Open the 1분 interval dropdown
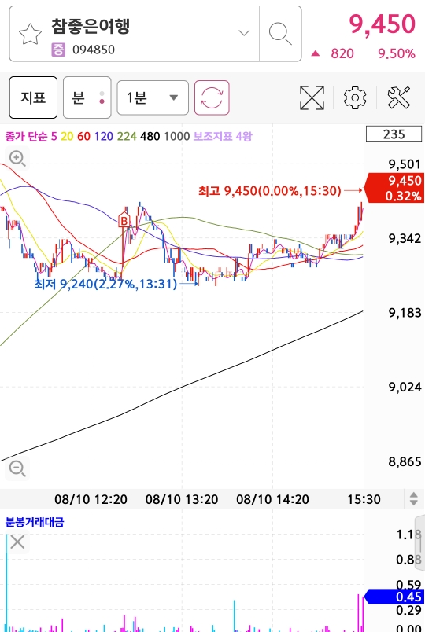Screen dimensions: 425x632 coord(153,97)
